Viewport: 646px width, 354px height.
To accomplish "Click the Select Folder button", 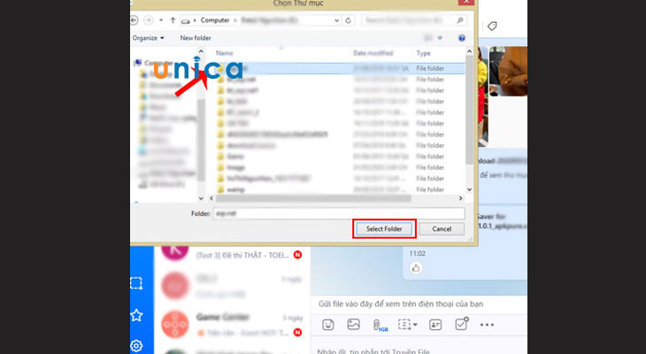I will [384, 228].
